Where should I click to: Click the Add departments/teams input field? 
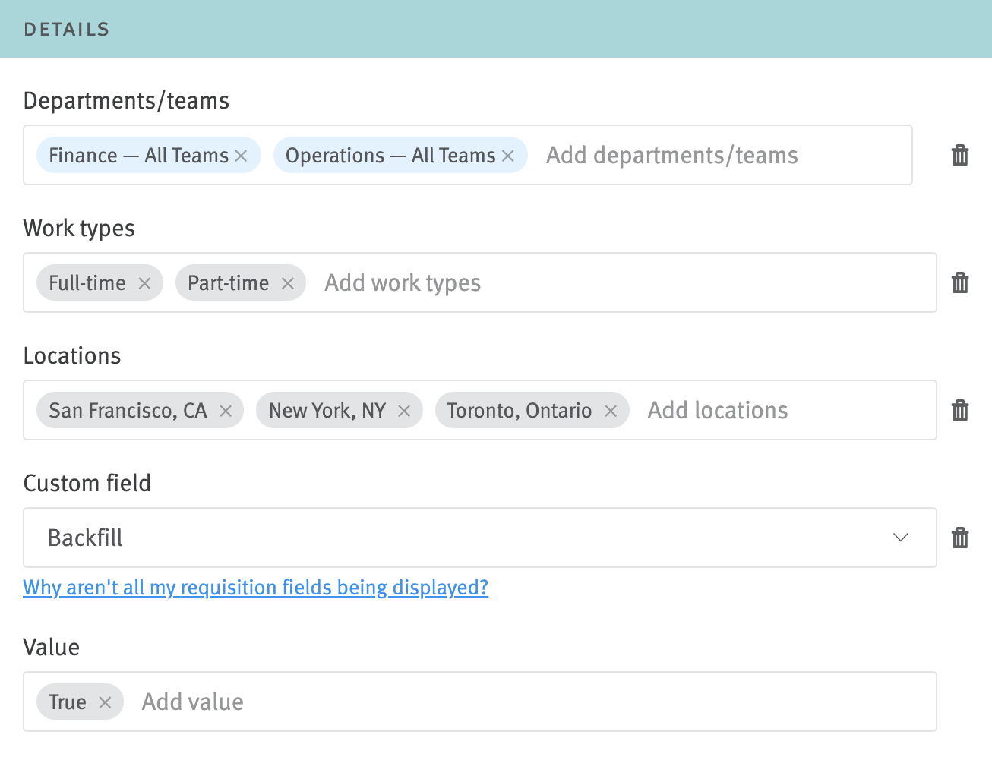point(671,155)
